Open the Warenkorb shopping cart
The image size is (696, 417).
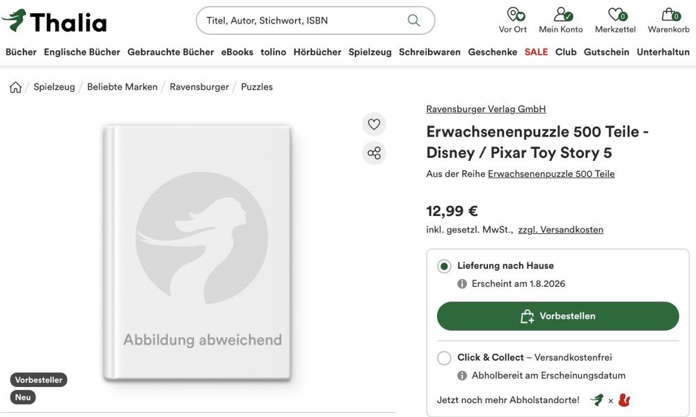(669, 19)
